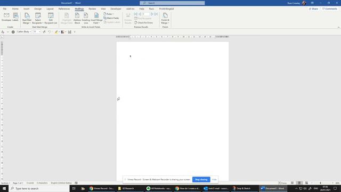Screen dimensions: 341x192
Task: Switch to the Developer tab
Action: point(116,9)
